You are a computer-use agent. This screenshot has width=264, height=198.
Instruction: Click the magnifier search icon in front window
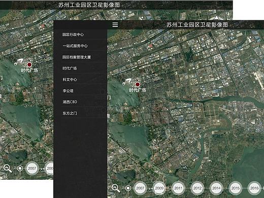(116, 188)
